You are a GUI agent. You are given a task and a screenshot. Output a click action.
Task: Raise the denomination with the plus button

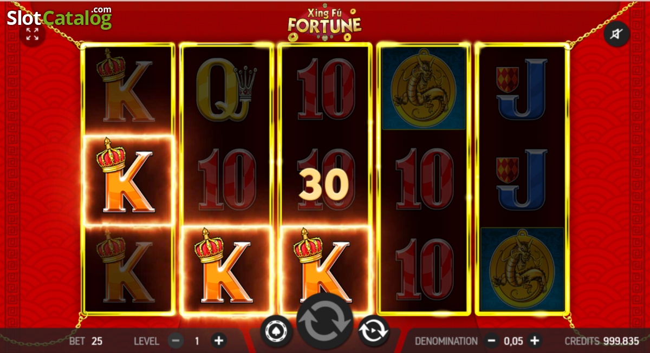click(535, 341)
